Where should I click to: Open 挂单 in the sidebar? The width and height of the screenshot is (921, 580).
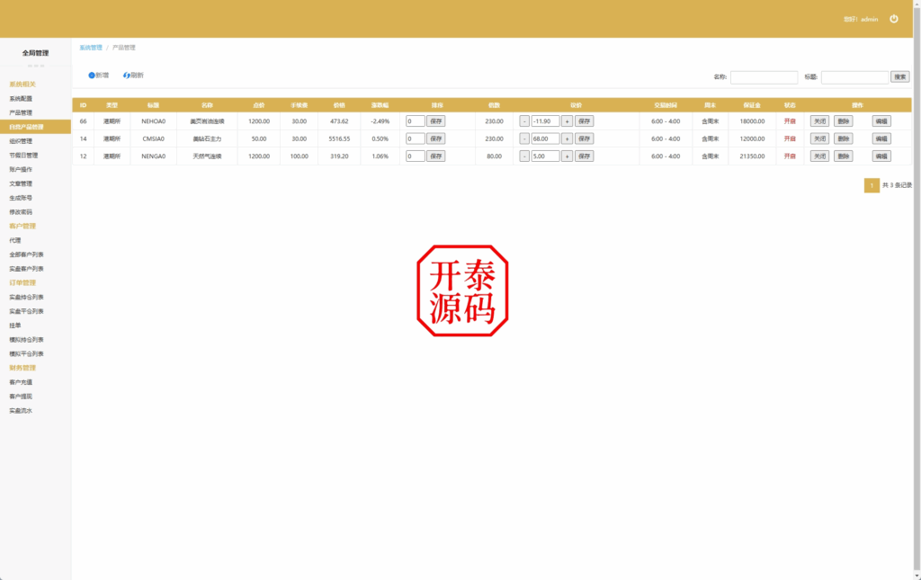pyautogui.click(x=14, y=326)
